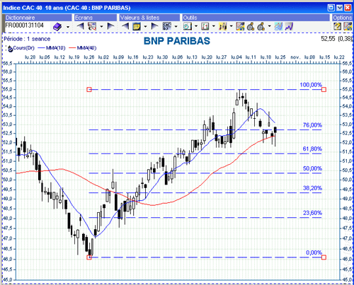Click the 38,20% retracement label
Viewport: 354px width, 285px height.
pos(312,188)
